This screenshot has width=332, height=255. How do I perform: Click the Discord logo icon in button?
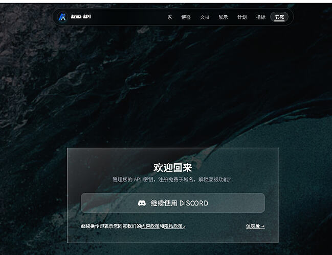pyautogui.click(x=142, y=203)
